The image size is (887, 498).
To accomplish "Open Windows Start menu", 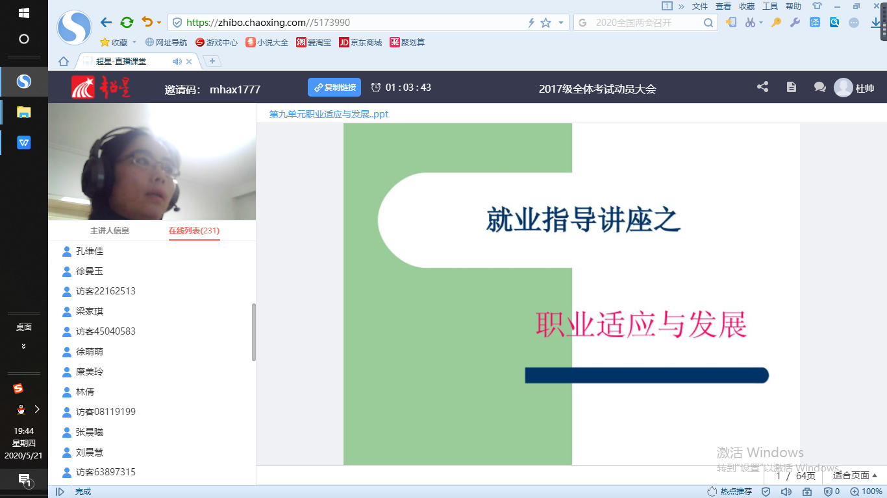I will pyautogui.click(x=24, y=13).
